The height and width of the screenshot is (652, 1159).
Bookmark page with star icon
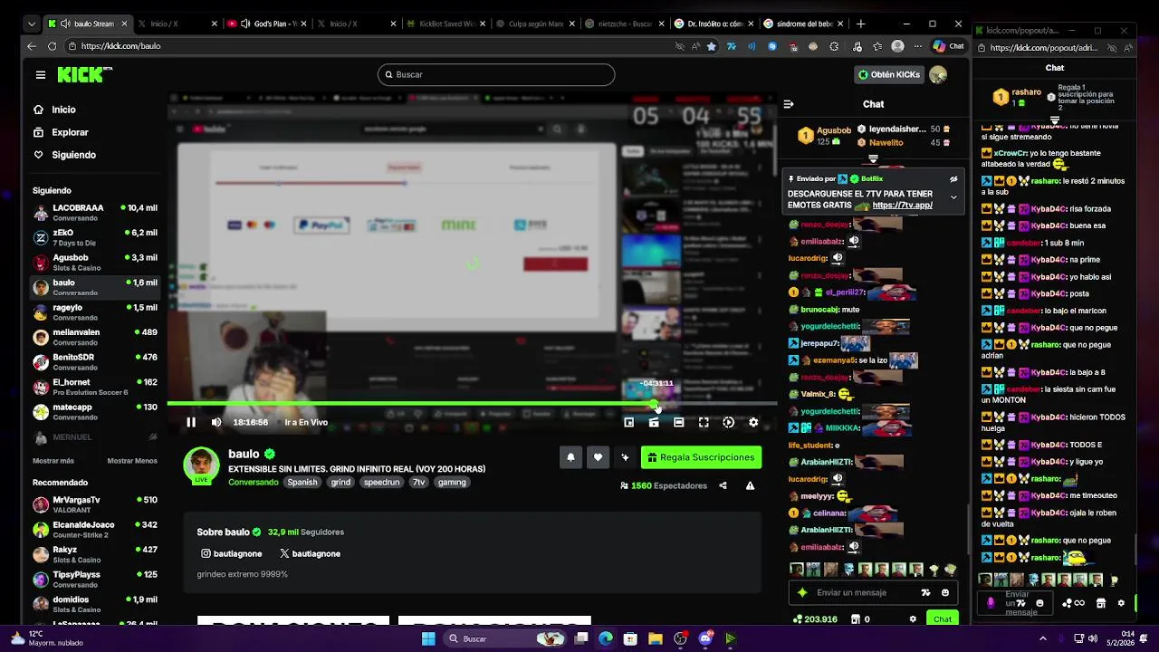click(712, 46)
